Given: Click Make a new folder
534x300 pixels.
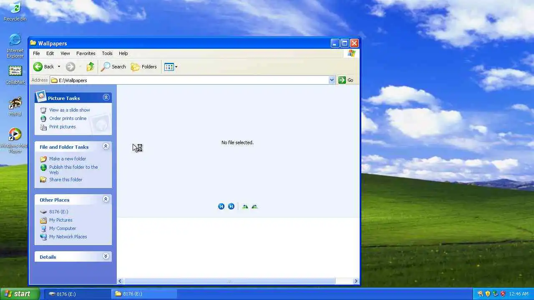Looking at the screenshot, I should (x=68, y=159).
